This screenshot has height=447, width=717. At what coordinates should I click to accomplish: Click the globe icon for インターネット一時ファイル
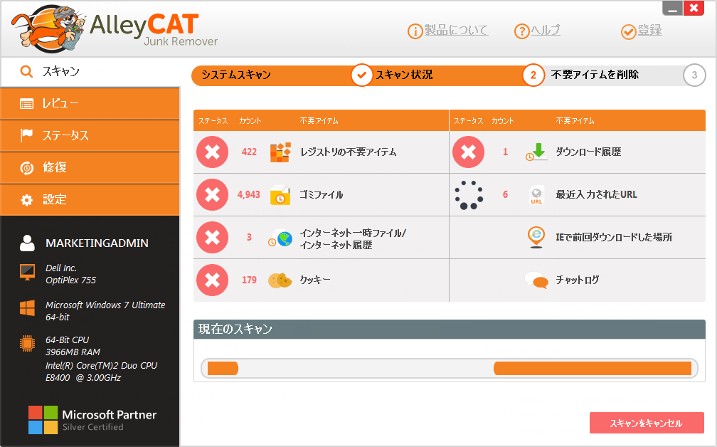(x=280, y=238)
